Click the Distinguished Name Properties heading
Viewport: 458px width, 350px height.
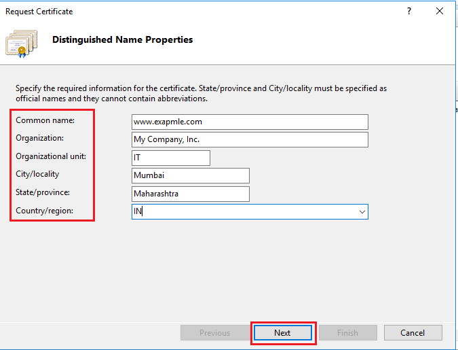coord(123,39)
